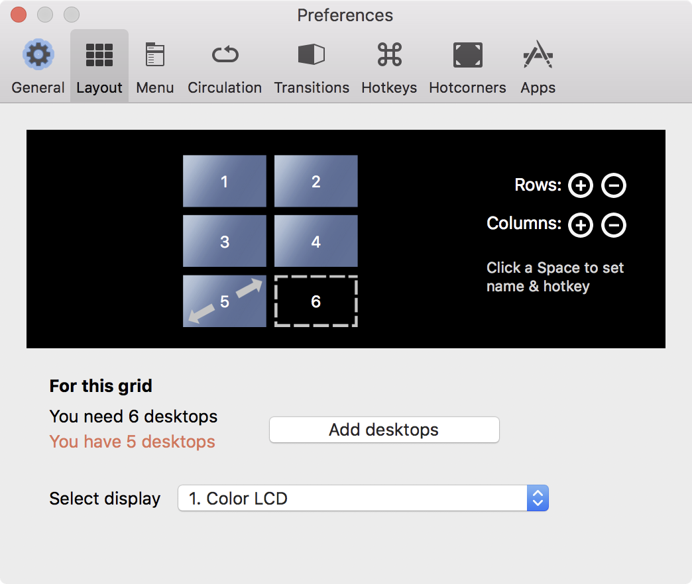Remove a column with the minus button

tap(614, 225)
